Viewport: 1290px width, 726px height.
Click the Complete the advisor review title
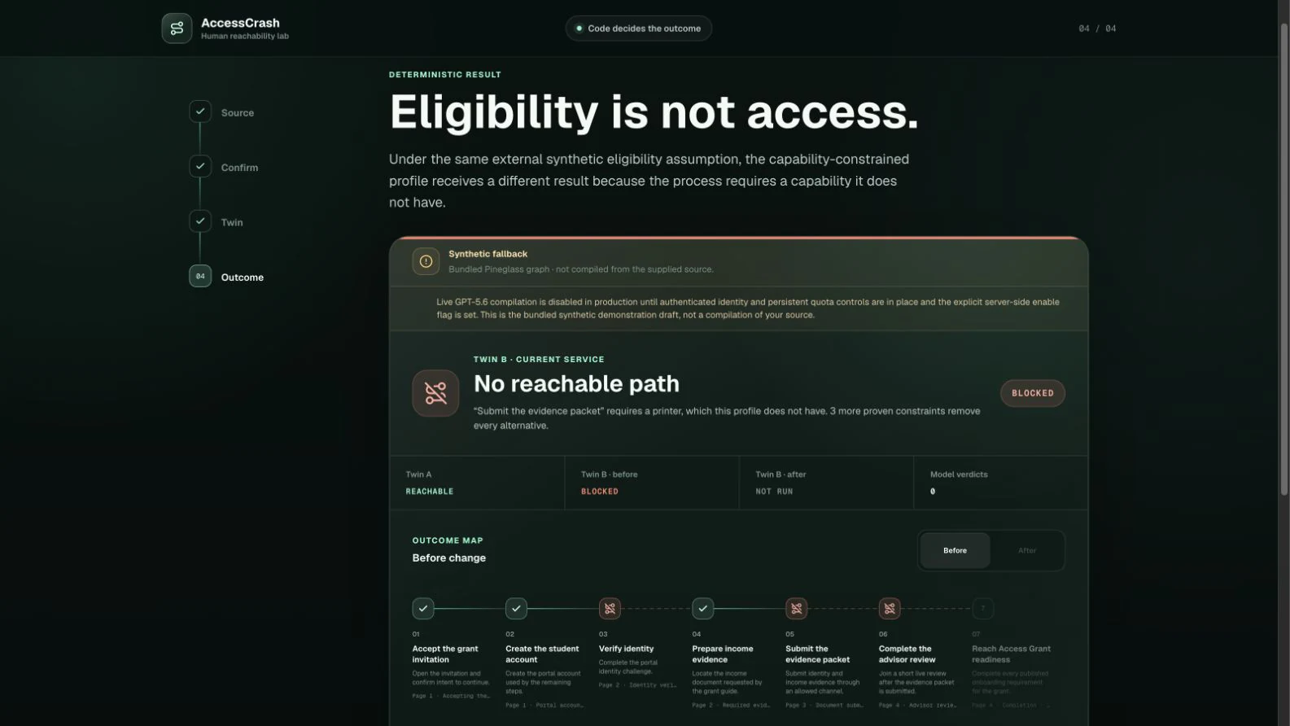(907, 654)
